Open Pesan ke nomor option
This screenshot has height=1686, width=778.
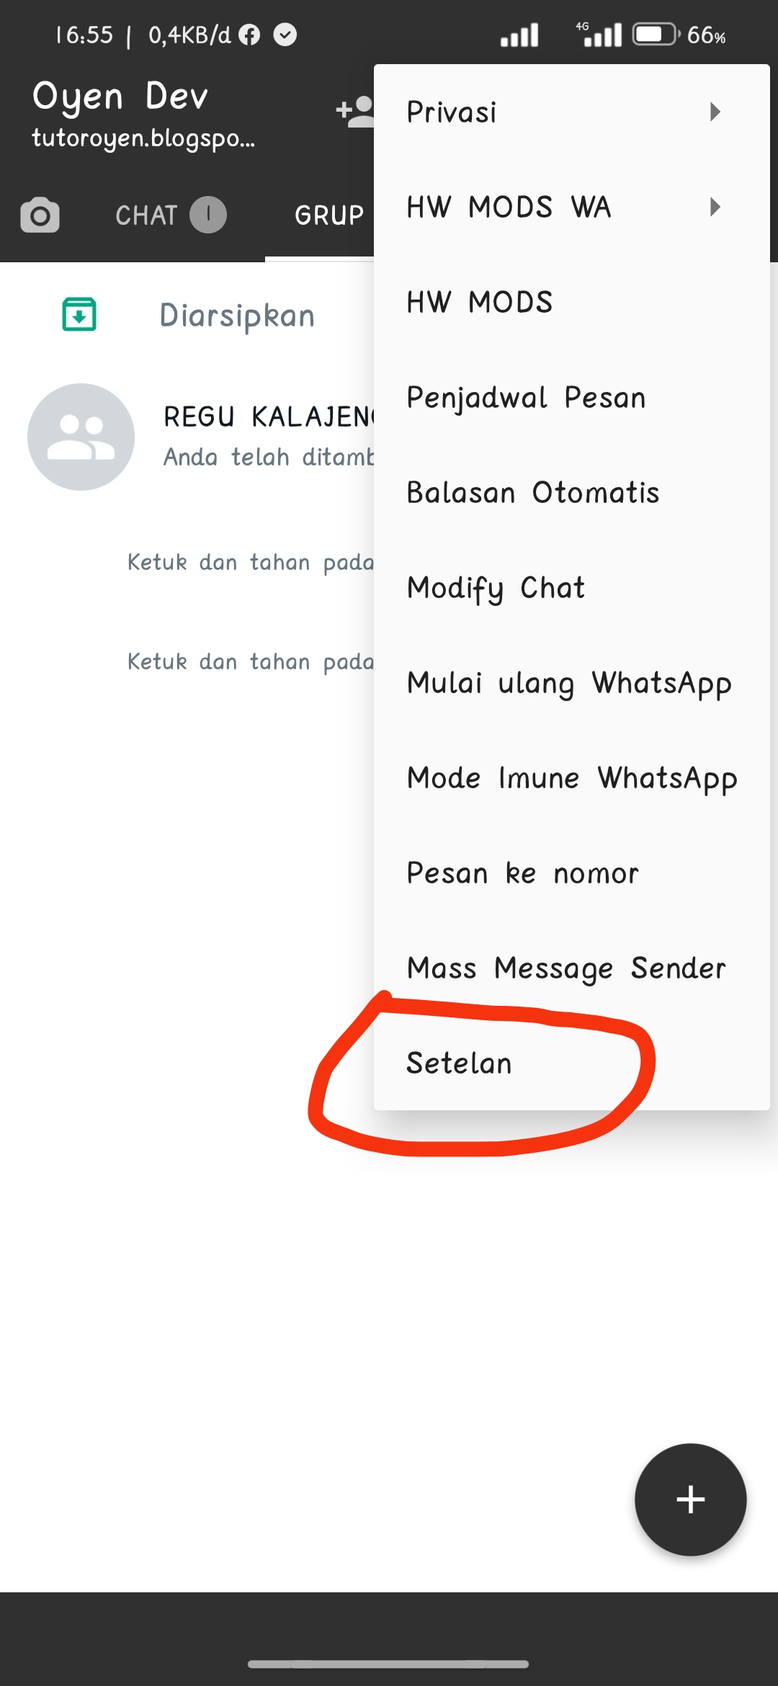[x=522, y=873]
